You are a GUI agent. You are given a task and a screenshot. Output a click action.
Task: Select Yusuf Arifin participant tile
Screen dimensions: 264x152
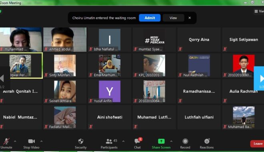(110, 92)
